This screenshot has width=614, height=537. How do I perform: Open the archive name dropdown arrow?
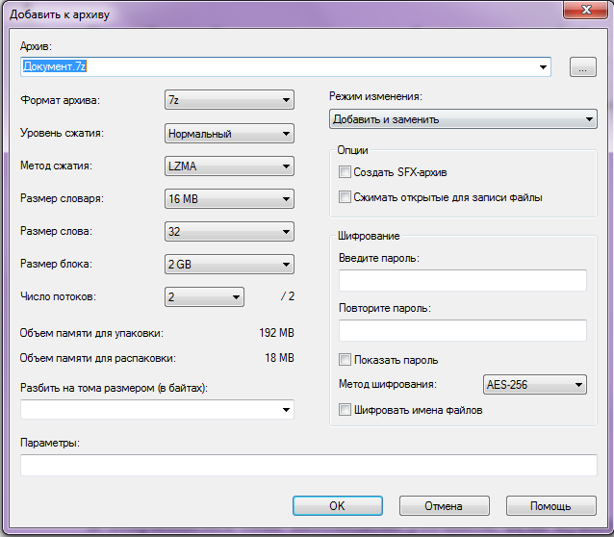coord(543,67)
